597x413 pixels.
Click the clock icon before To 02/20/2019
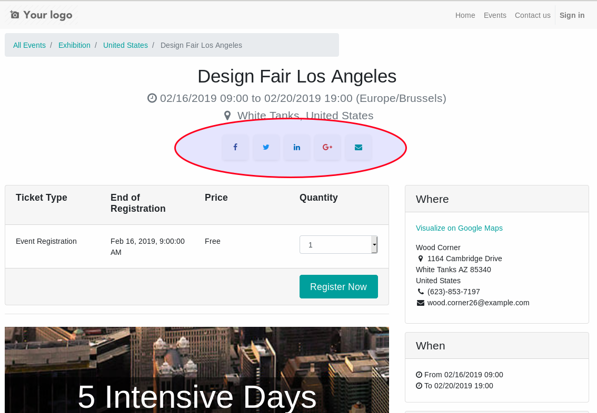point(419,386)
